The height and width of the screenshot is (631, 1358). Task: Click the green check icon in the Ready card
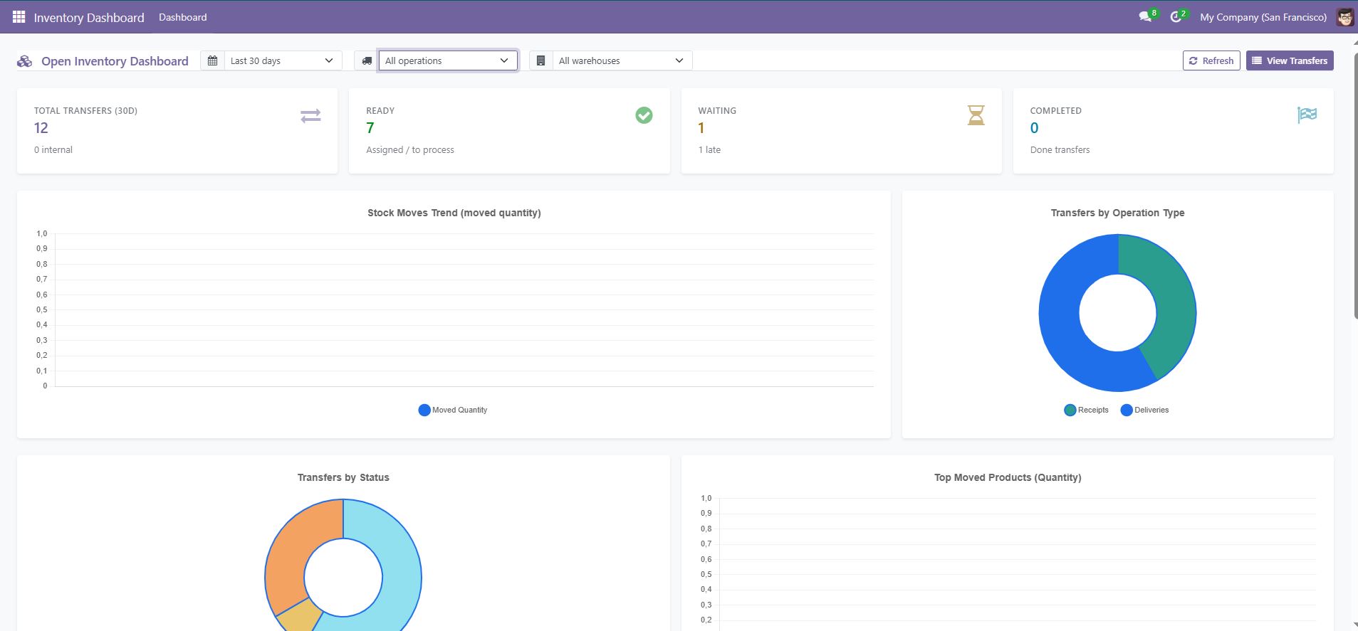[644, 115]
